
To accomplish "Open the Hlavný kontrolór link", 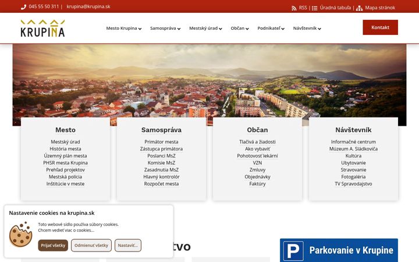I will [161, 177].
